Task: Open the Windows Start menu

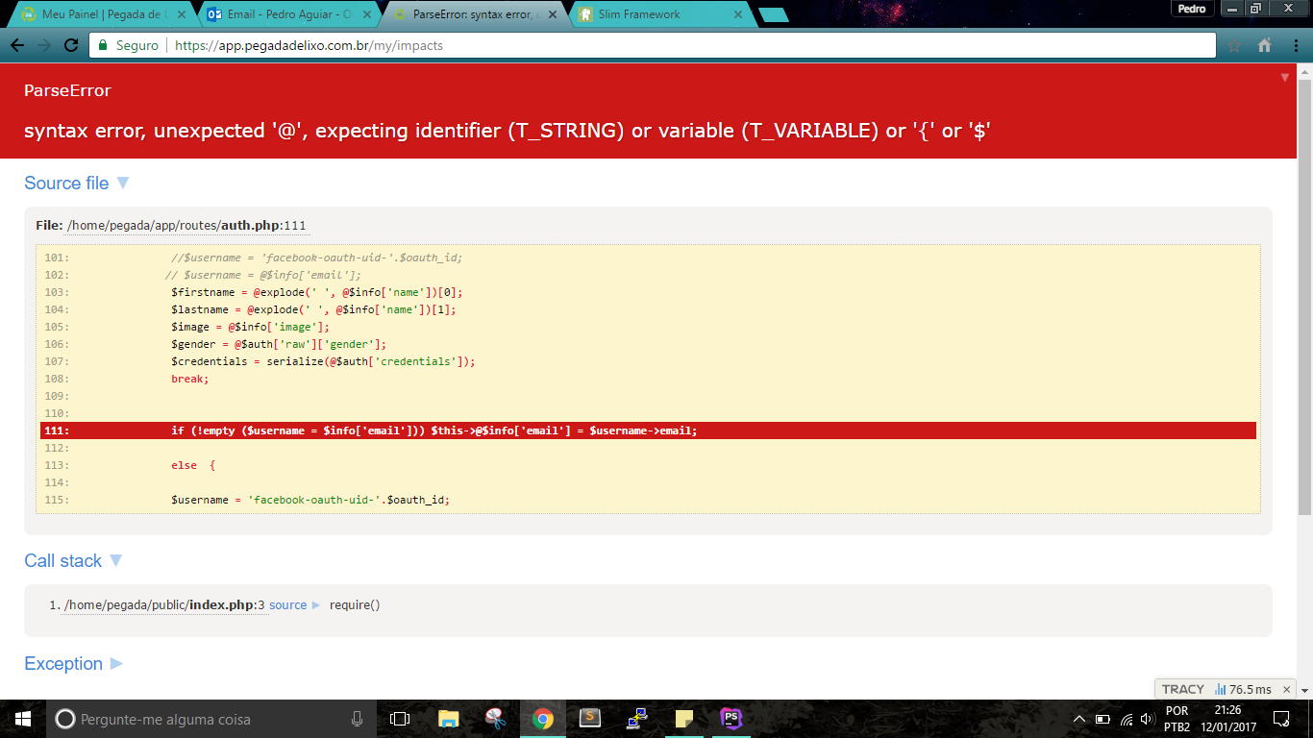Action: [x=22, y=719]
